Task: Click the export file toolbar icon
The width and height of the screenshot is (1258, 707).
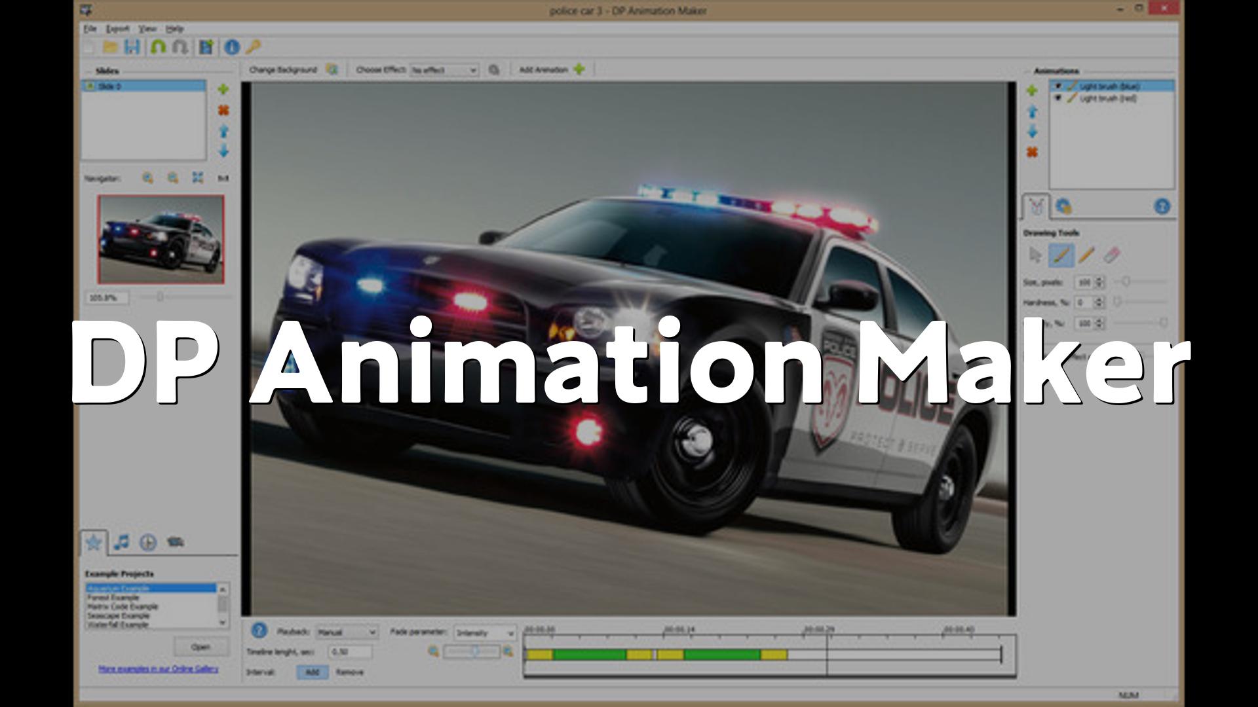Action: [x=206, y=46]
